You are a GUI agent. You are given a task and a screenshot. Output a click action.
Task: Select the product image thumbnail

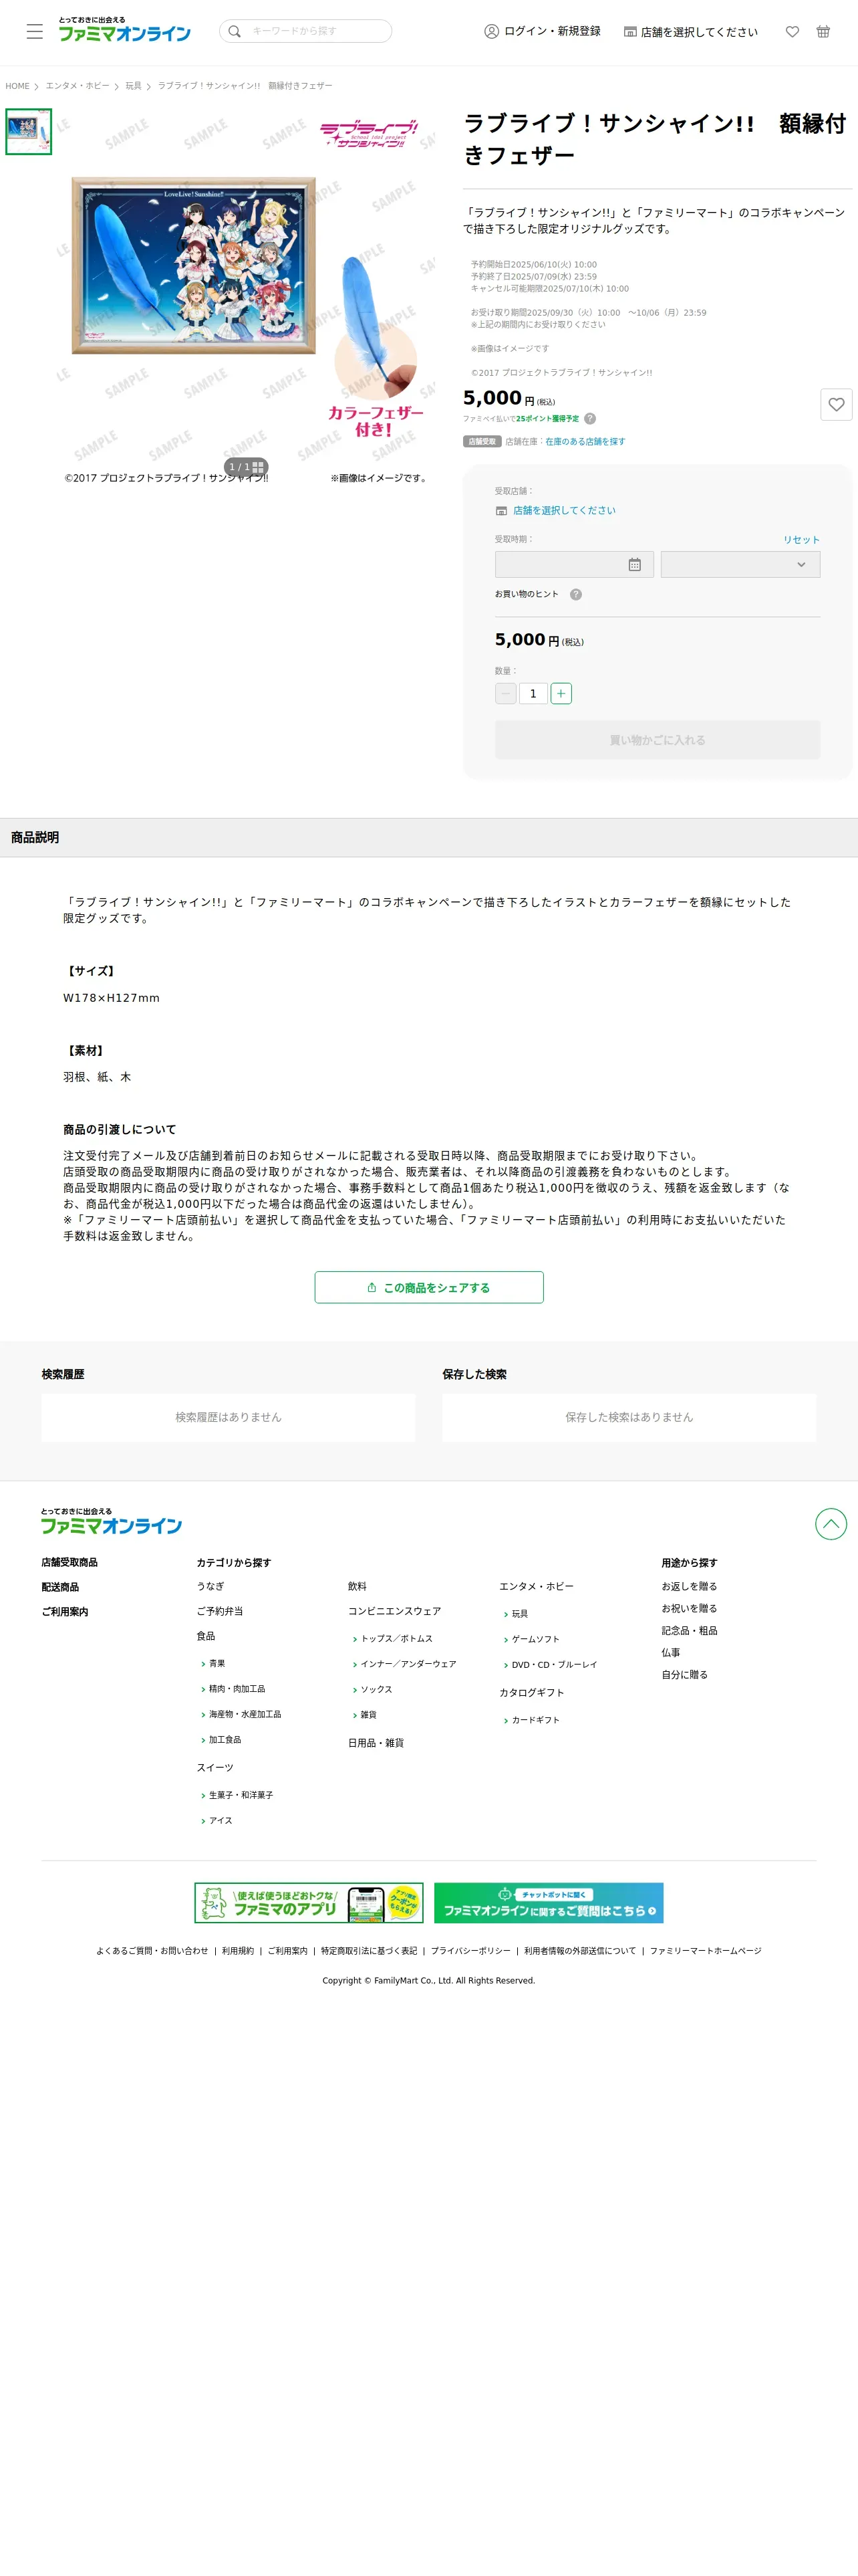[x=29, y=132]
